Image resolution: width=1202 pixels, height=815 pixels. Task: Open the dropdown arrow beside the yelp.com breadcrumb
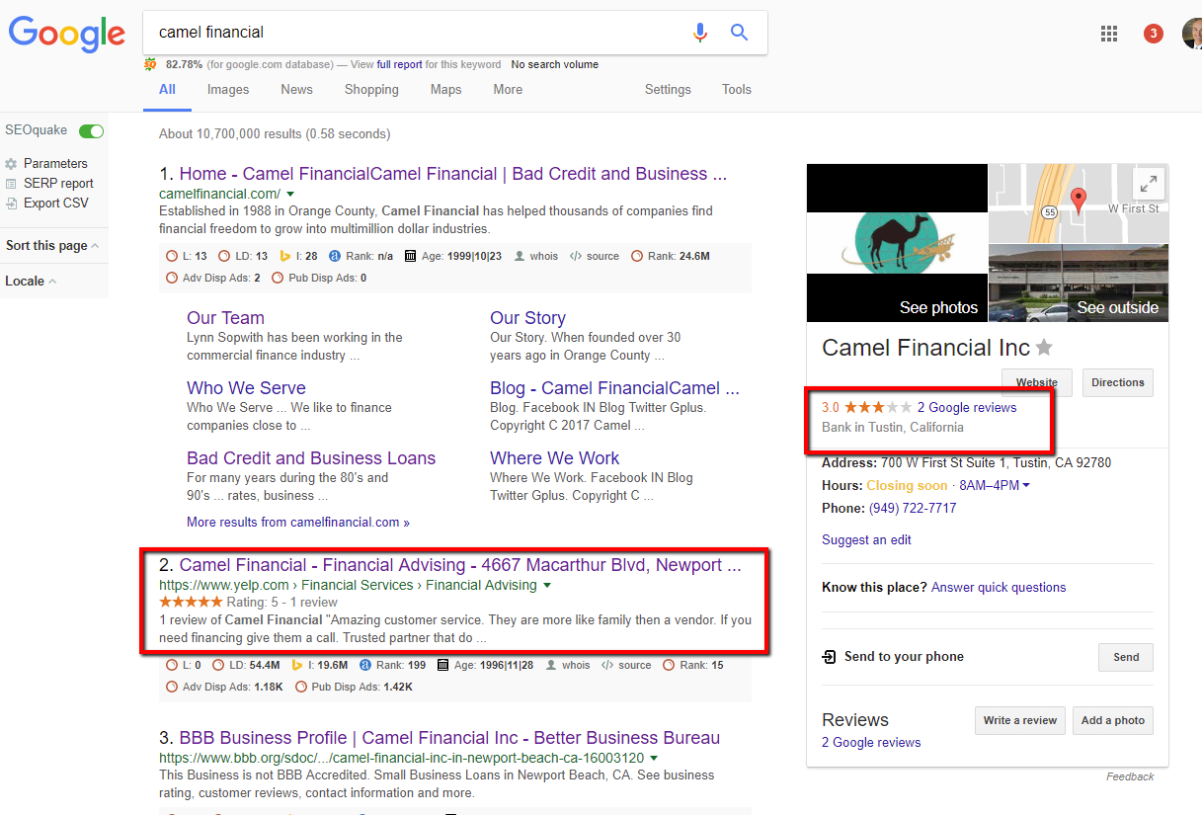(547, 586)
